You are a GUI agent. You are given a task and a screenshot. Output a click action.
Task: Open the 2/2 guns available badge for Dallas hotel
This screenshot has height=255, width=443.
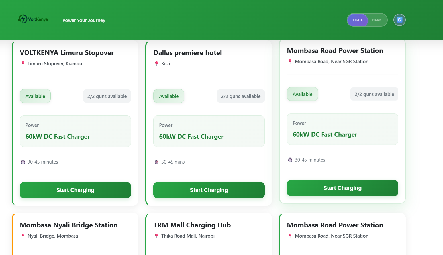tap(240, 96)
